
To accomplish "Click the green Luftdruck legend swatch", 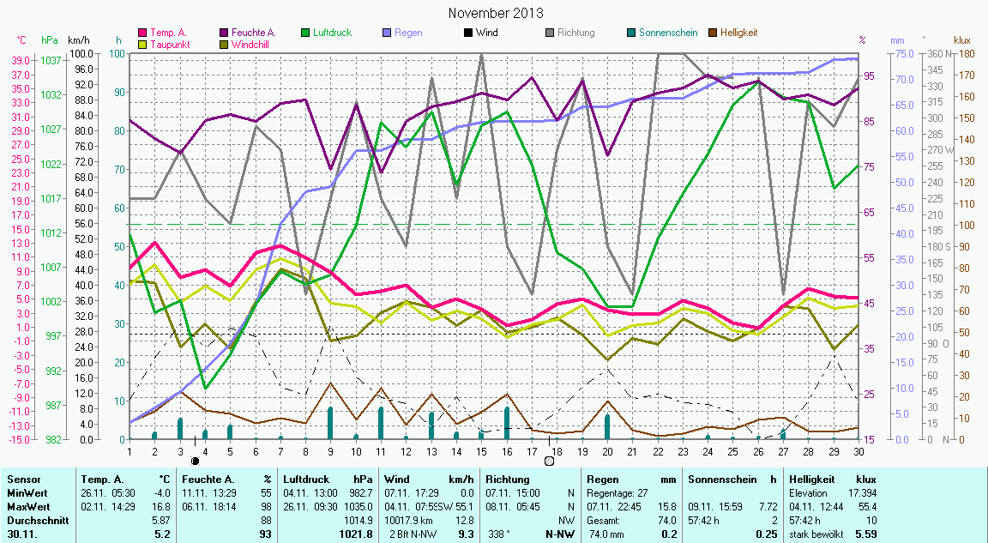I will pyautogui.click(x=307, y=33).
